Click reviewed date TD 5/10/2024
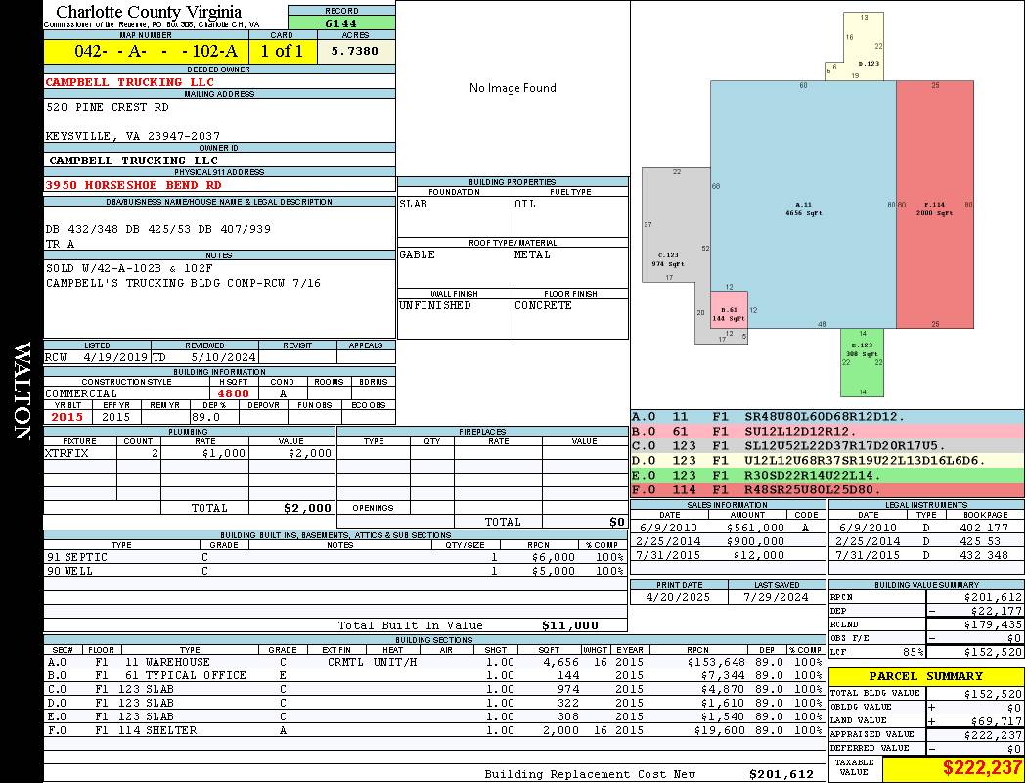 coord(204,358)
